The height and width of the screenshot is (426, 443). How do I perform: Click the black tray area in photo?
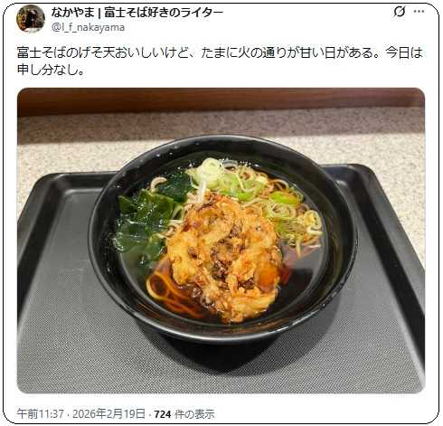(75, 346)
